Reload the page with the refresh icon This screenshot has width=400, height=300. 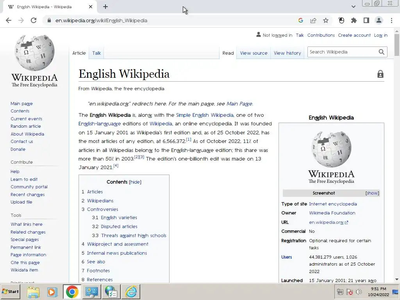34,20
